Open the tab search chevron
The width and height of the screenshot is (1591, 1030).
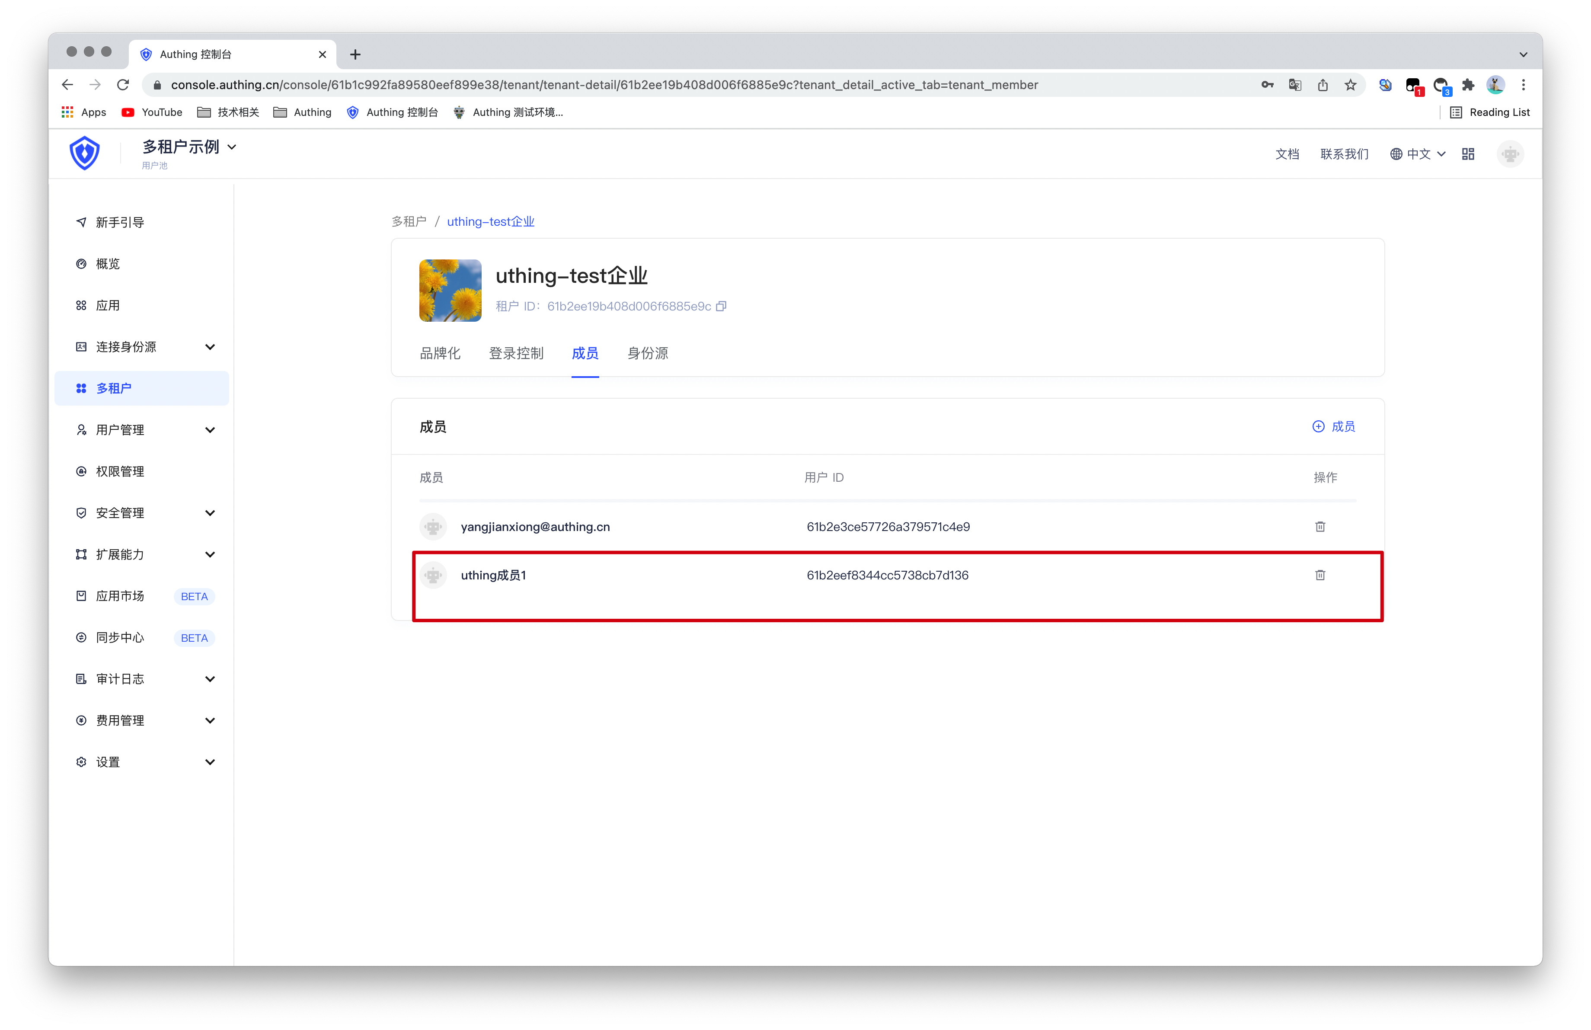(x=1524, y=55)
